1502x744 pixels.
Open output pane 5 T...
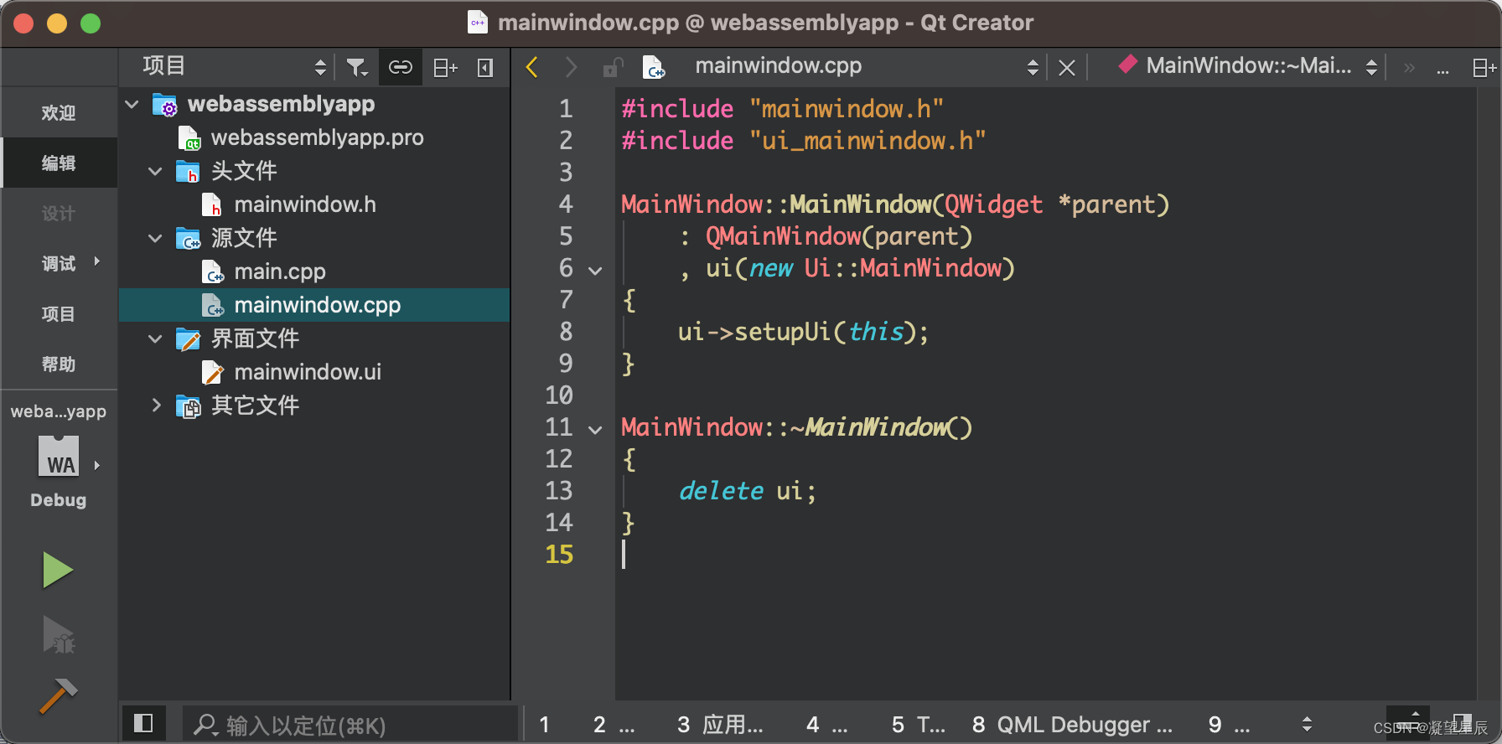click(918, 724)
